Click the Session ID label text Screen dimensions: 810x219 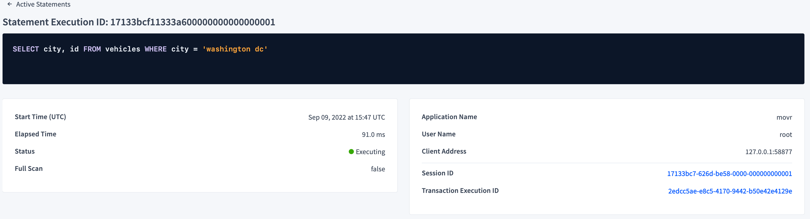coord(437,173)
